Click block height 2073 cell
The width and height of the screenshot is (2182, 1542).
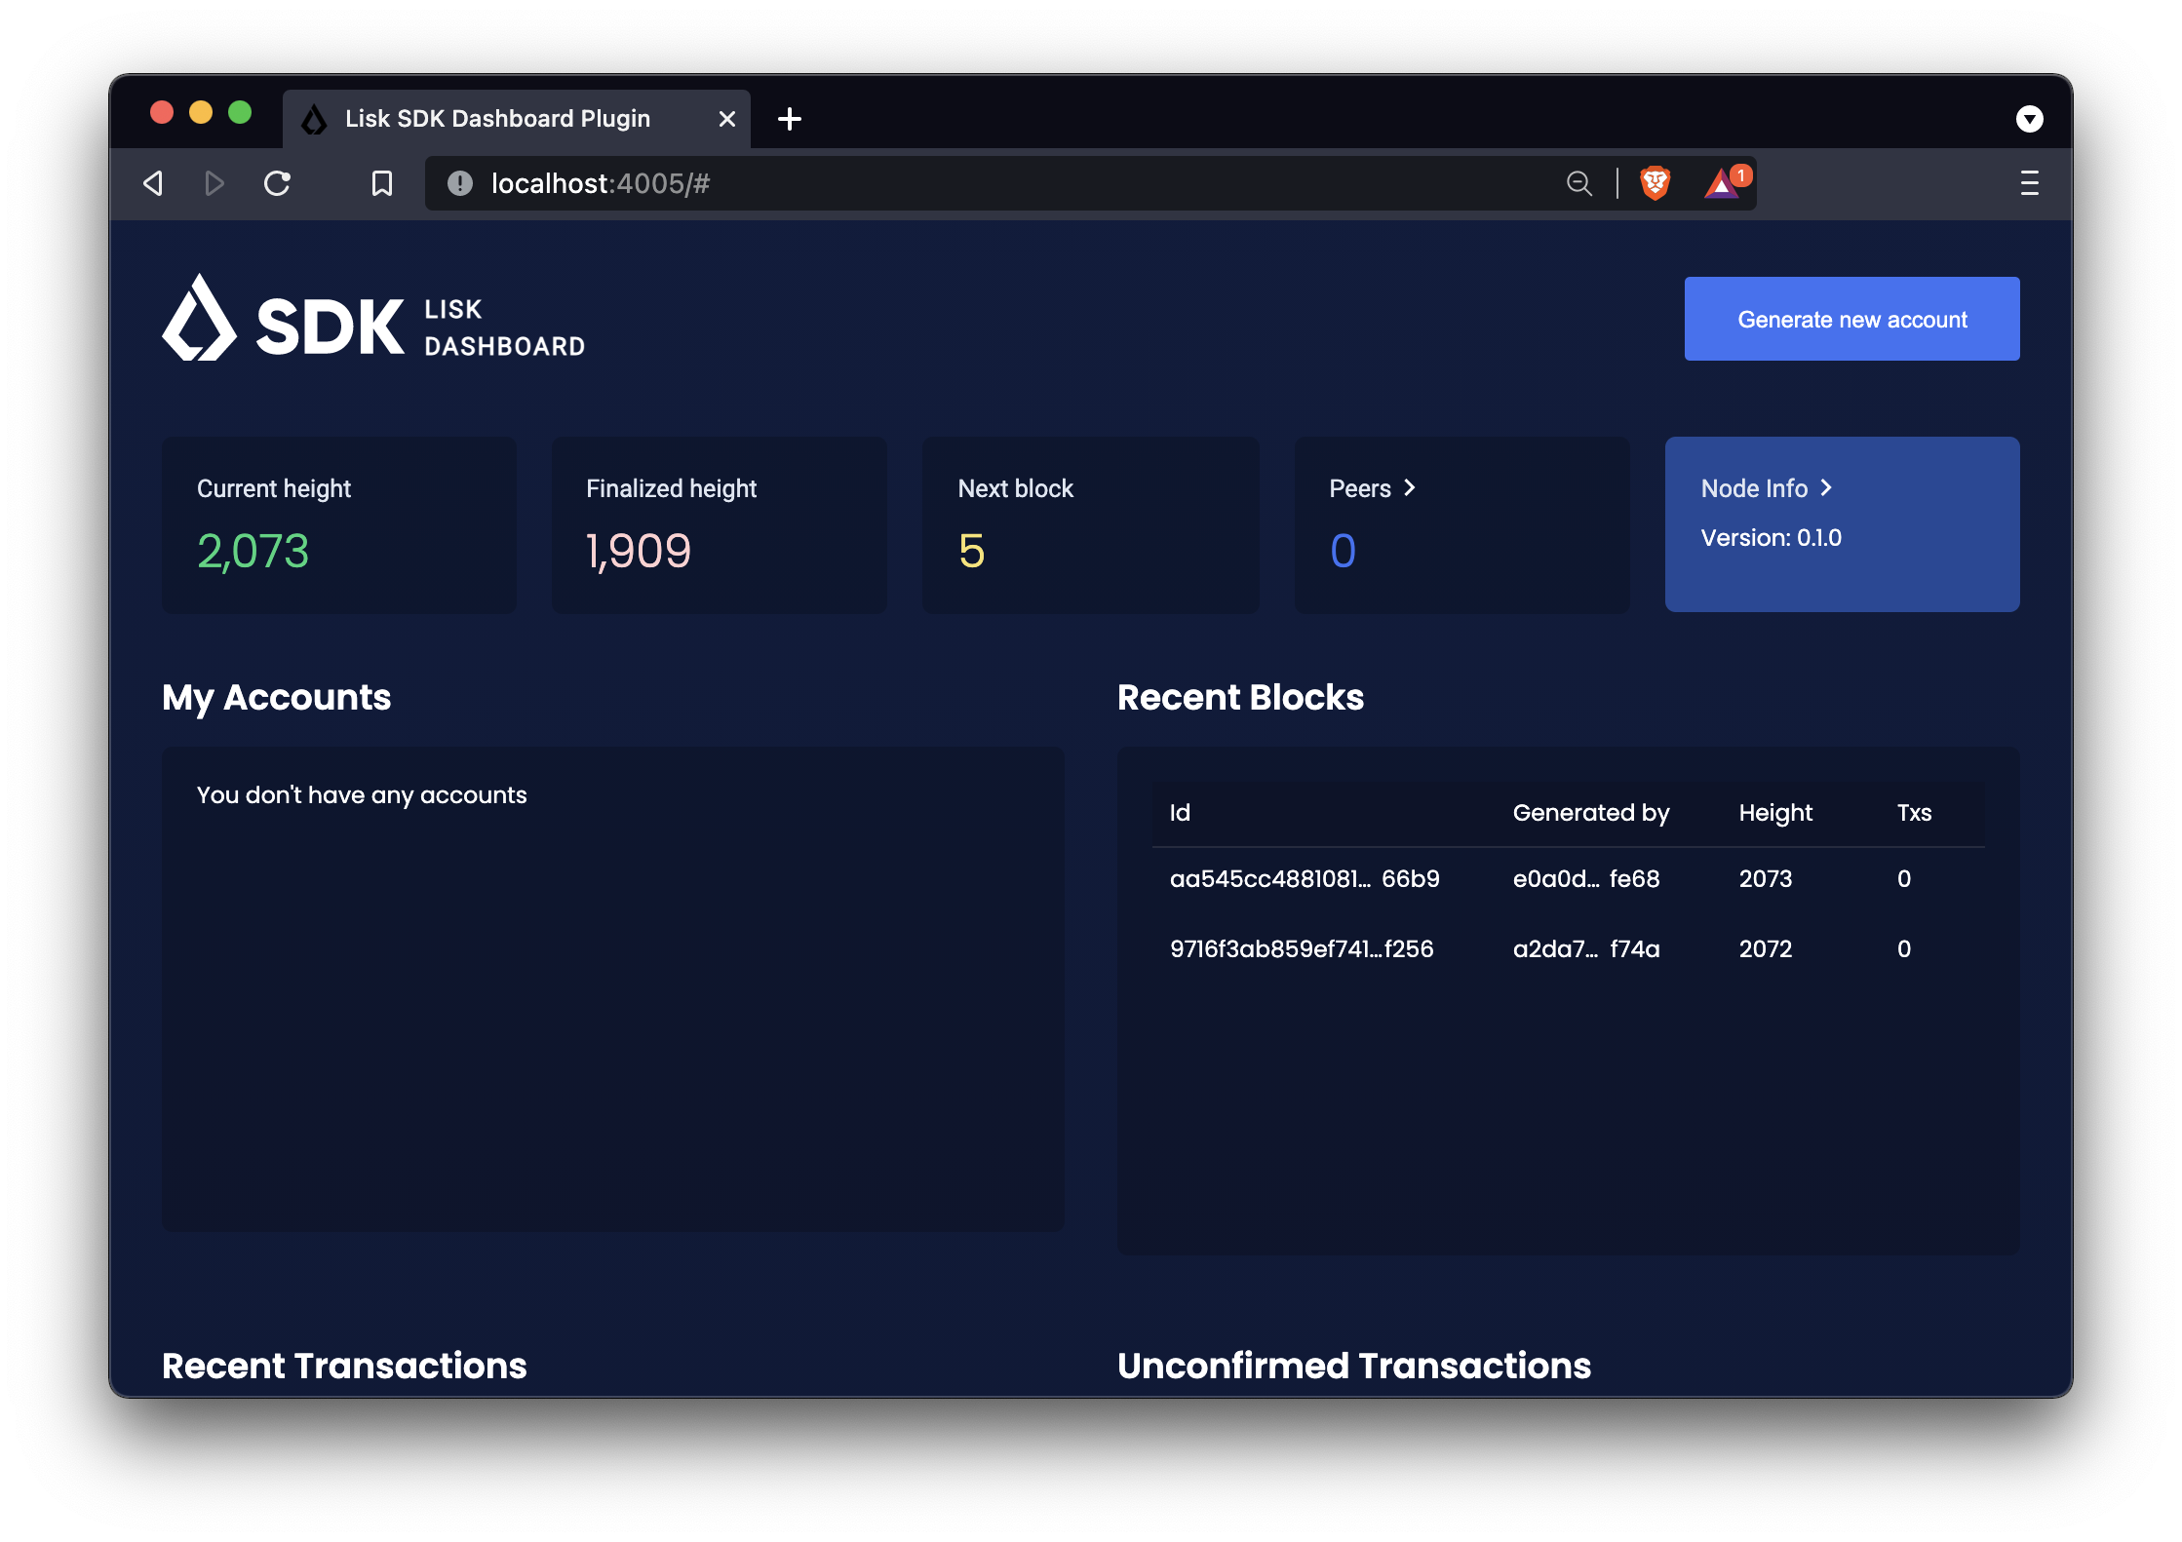pos(1766,879)
